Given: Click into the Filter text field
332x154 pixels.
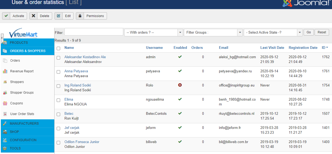Looking at the screenshot, I should click(x=94, y=32).
